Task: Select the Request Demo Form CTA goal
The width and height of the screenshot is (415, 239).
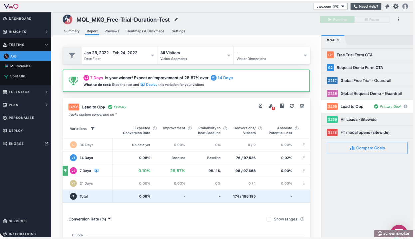Action: click(359, 68)
